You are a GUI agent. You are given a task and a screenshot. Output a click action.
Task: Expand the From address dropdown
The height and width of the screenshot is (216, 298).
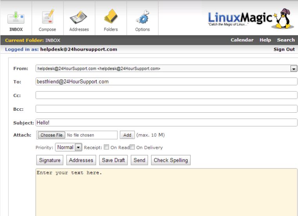[x=294, y=69]
